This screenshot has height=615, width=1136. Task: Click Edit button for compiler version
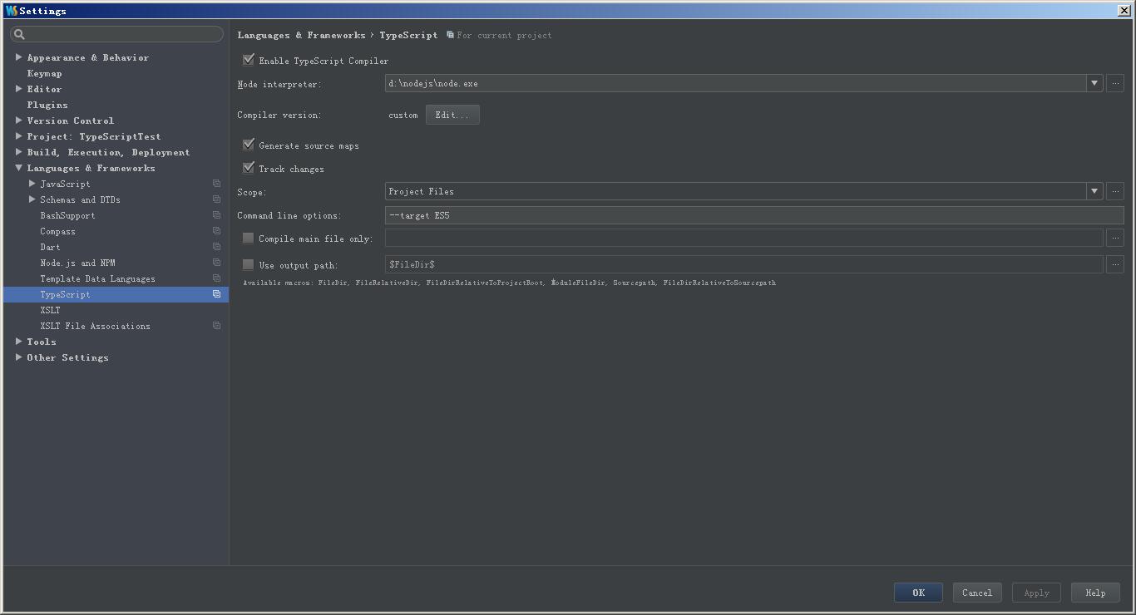point(452,115)
